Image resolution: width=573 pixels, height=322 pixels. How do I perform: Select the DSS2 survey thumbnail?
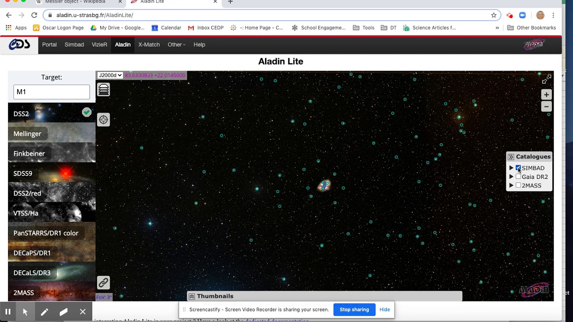(x=51, y=114)
